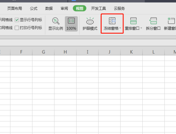
Task: Select column L header
Action: coord(153,52)
